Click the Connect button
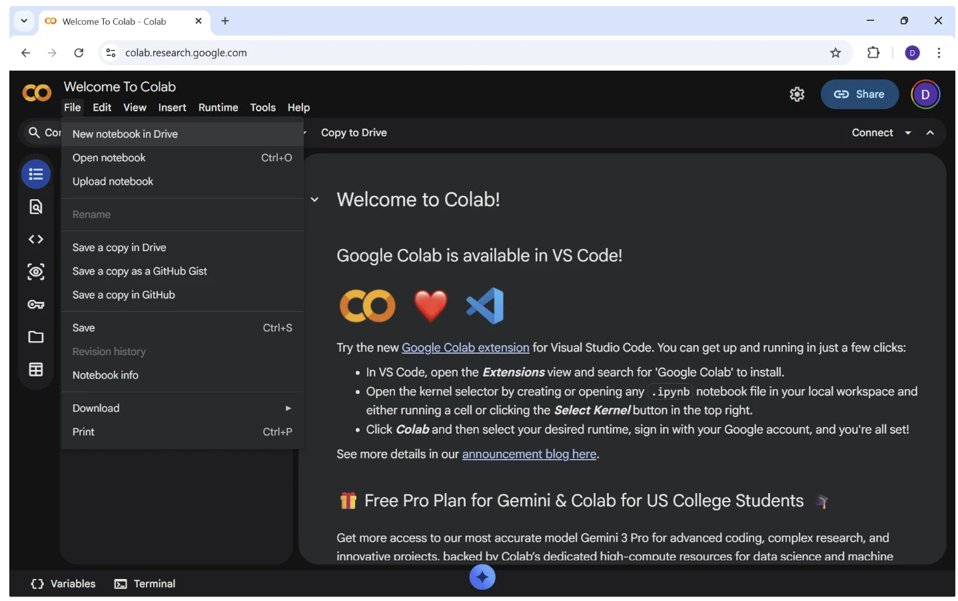This screenshot has height=601, width=958. [872, 133]
